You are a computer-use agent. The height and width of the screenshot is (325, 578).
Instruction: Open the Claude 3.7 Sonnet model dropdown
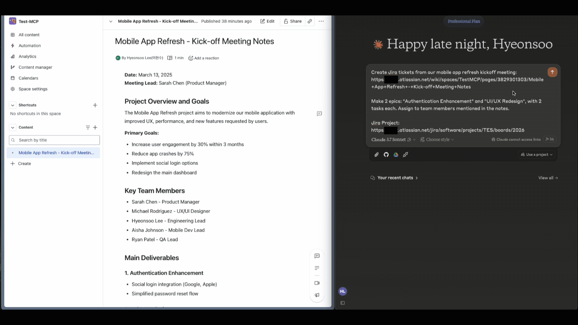pos(393,140)
